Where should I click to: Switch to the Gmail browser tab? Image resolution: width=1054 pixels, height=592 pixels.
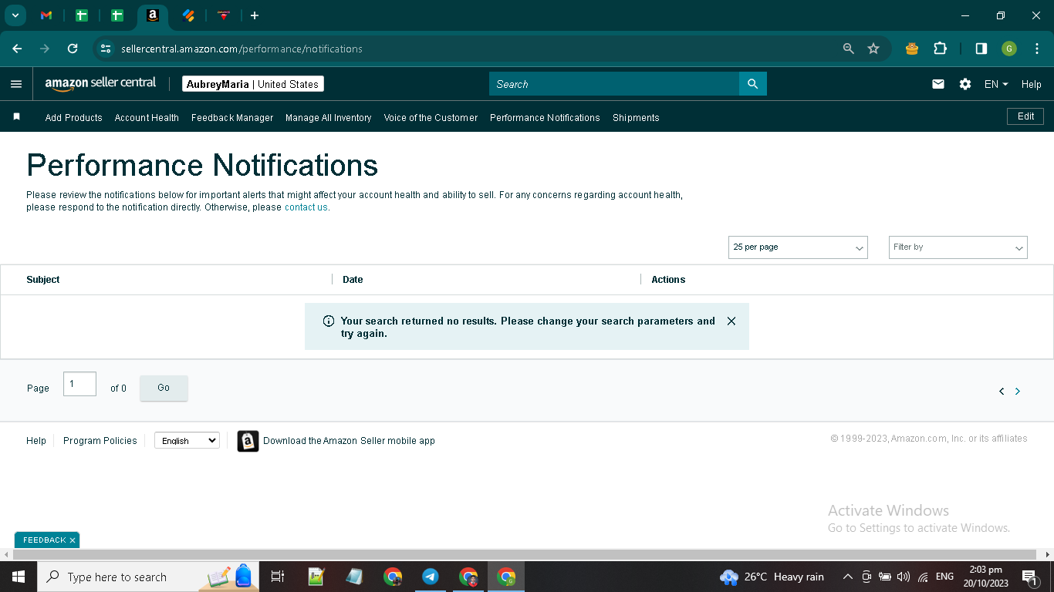click(46, 15)
